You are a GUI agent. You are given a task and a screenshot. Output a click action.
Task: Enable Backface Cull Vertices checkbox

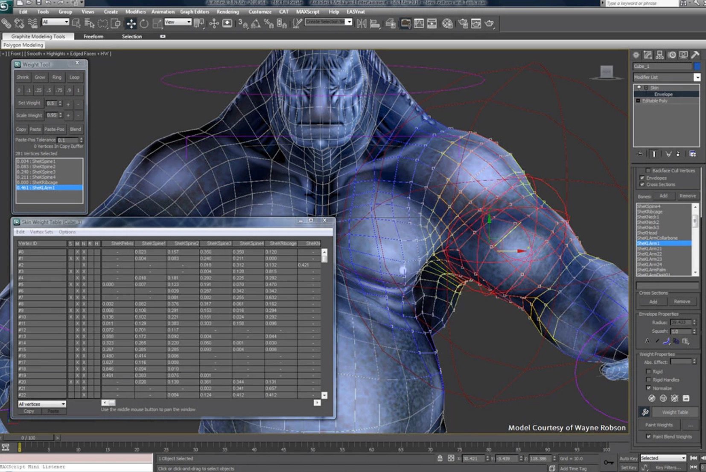pyautogui.click(x=648, y=170)
